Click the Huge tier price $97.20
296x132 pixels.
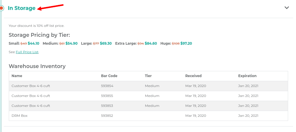point(186,44)
